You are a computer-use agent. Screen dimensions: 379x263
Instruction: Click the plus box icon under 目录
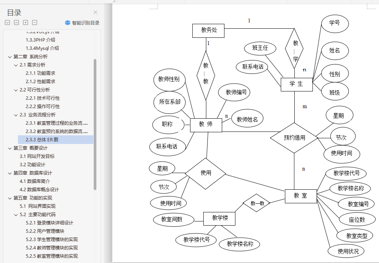[25, 22]
